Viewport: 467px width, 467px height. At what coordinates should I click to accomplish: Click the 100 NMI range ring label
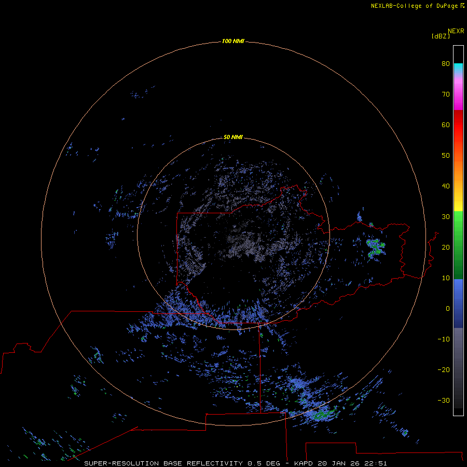(233, 41)
